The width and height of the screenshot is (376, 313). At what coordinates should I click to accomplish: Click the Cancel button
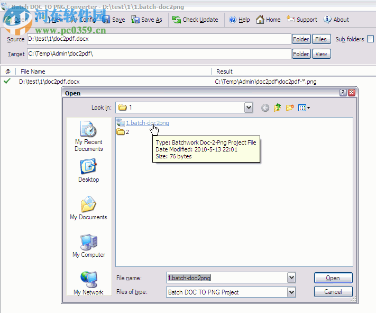[x=333, y=292]
